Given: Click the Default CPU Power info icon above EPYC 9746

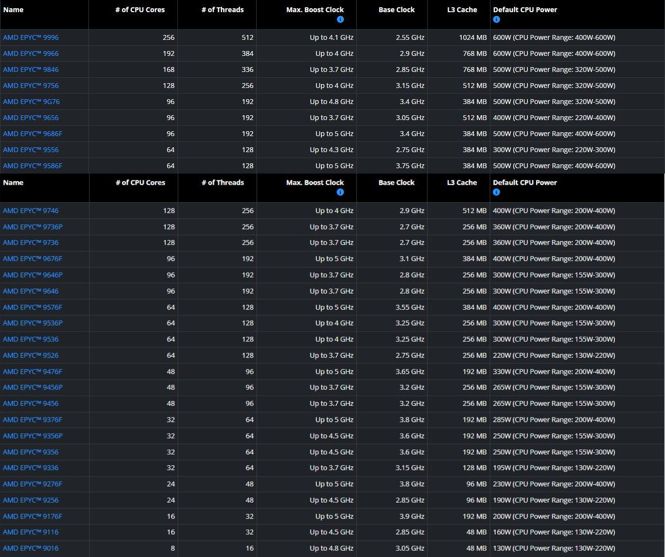Looking at the screenshot, I should point(496,192).
